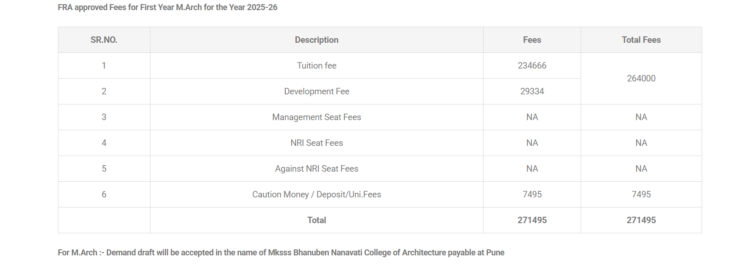Select the development fee amount 29334

click(532, 92)
